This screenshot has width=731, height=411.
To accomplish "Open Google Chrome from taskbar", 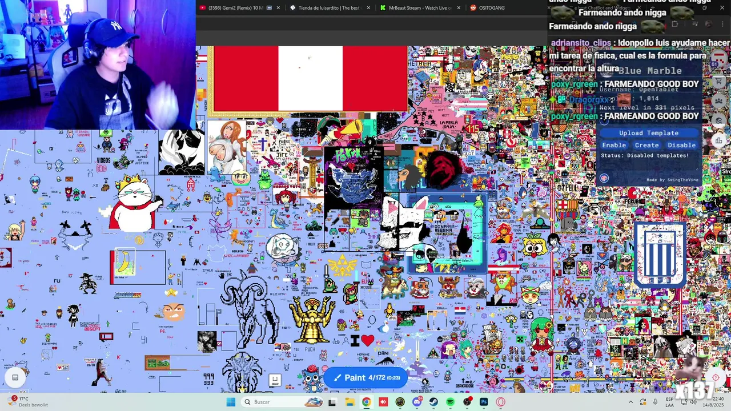I will coord(366,402).
